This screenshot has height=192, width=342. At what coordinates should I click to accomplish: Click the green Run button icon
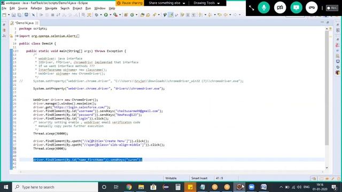coord(106,15)
